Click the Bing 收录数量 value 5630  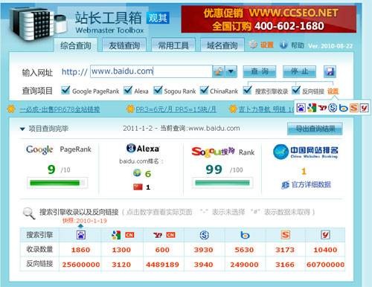tap(244, 250)
